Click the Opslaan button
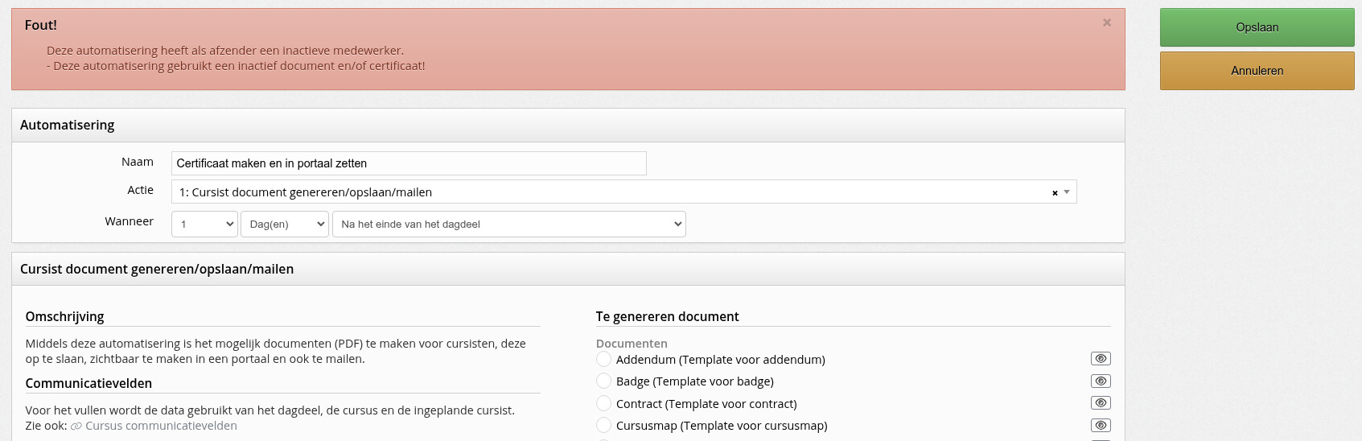The image size is (1362, 441). [1257, 27]
